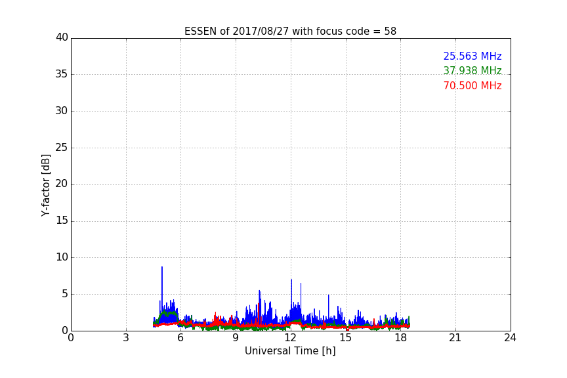This screenshot has width=567, height=378.
Task: Select the red '70.500 MHz' legend label
Action: pos(472,86)
